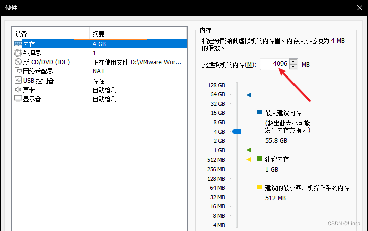Screen dimensions: 368x231
Task: Click the 16 MB slider label
Action: point(218,206)
